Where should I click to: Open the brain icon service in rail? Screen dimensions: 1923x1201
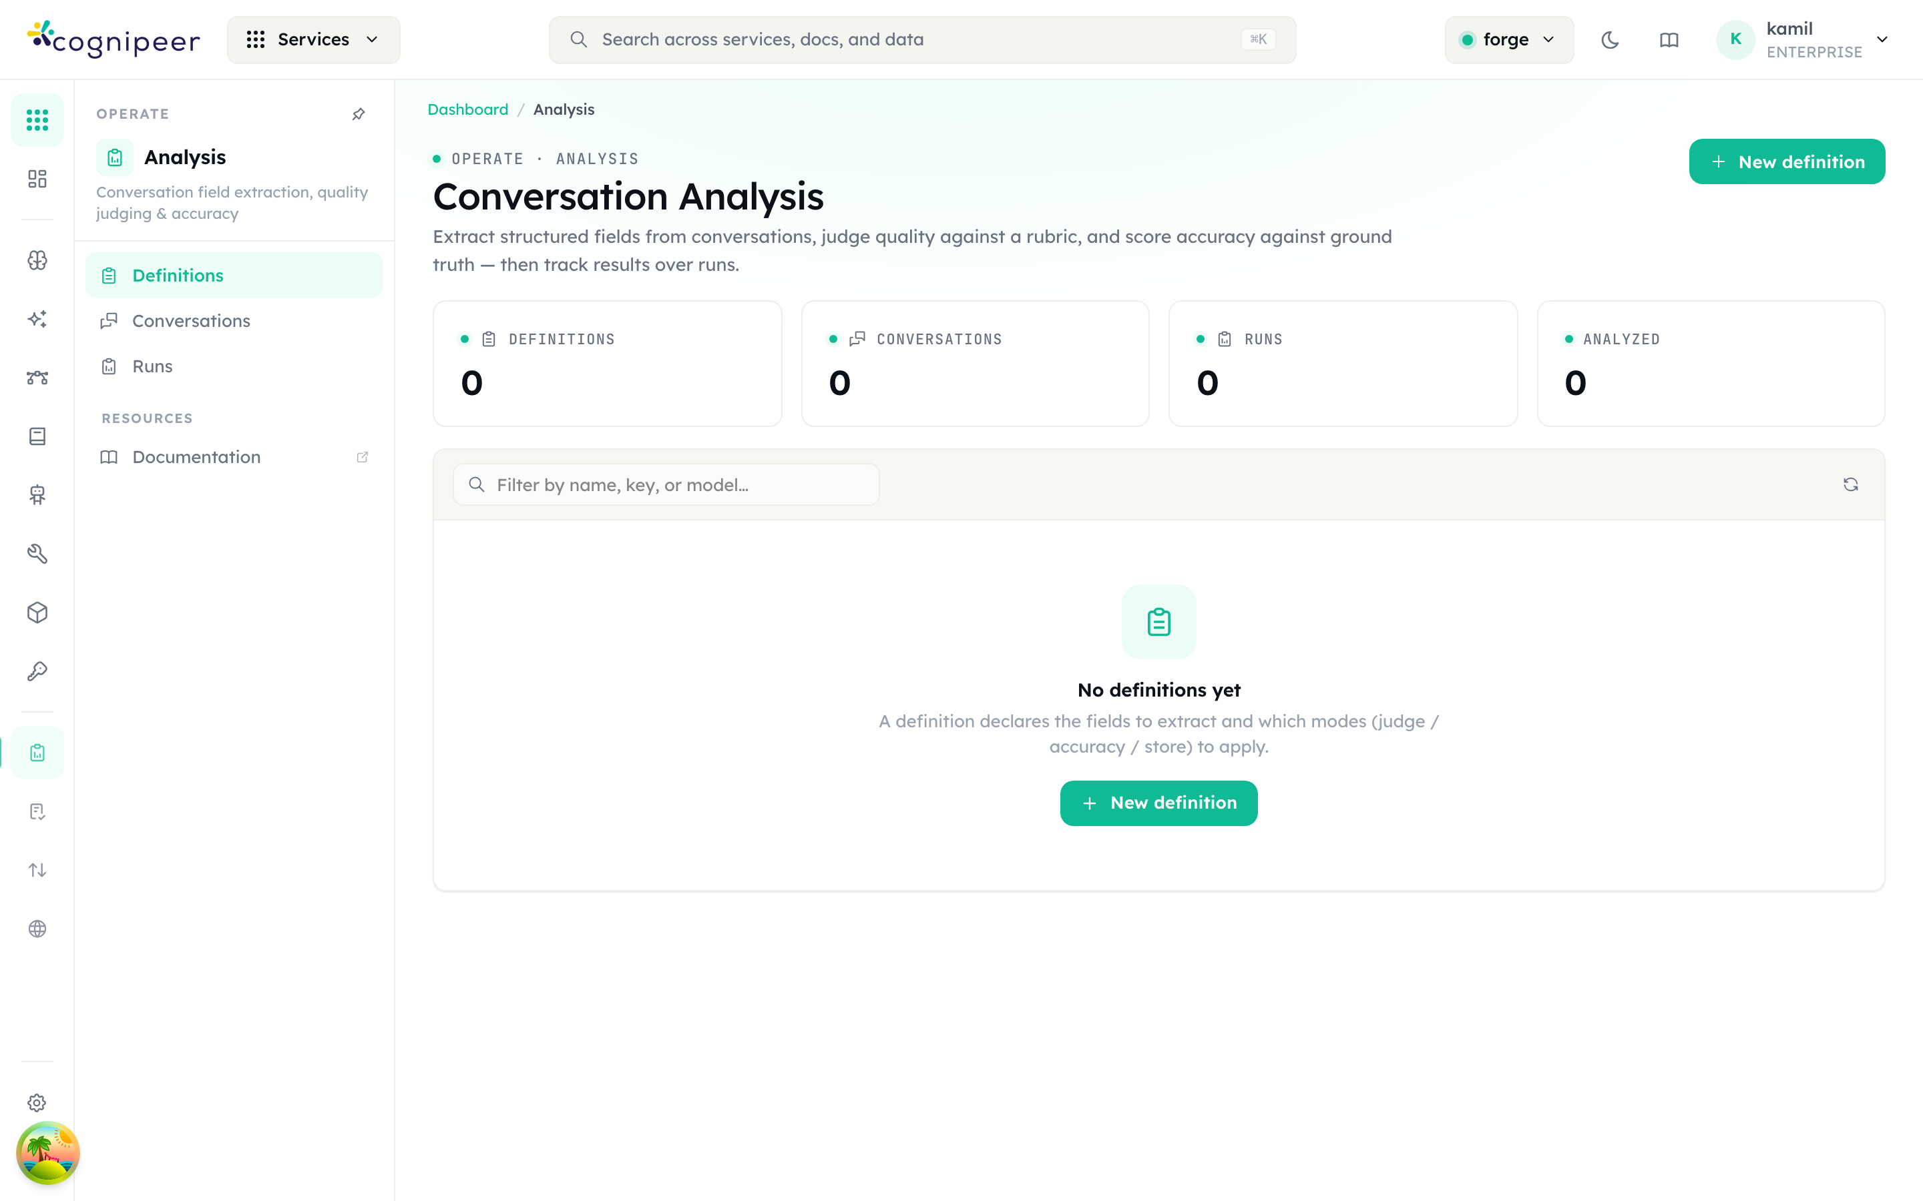(x=37, y=260)
